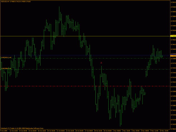Select the yellow horizontal line at 0.75000

coord(85,36)
